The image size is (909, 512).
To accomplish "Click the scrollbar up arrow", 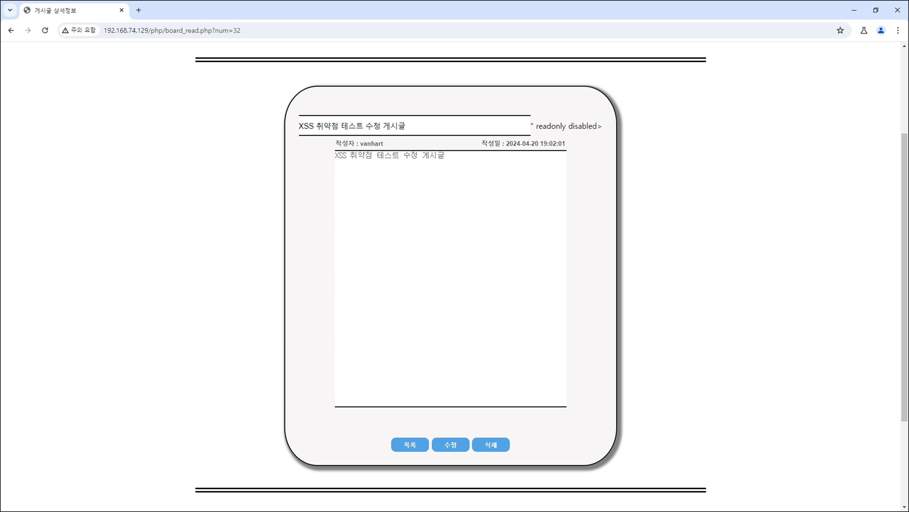I will (x=904, y=46).
